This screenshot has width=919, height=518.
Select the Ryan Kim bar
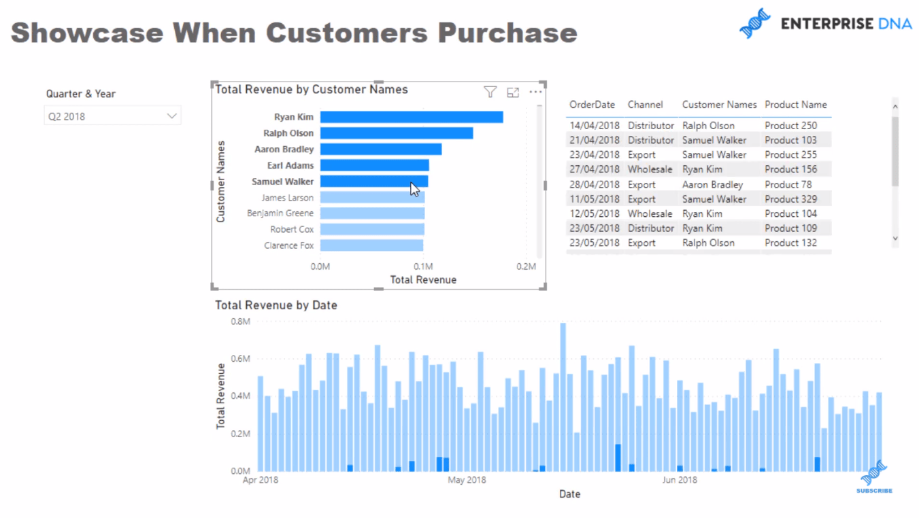coord(412,117)
